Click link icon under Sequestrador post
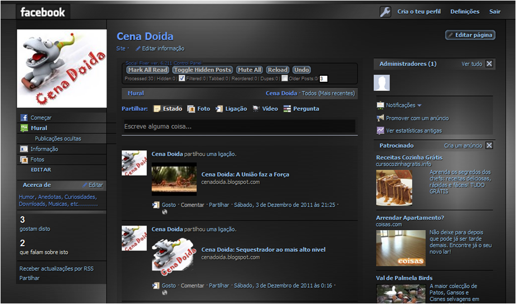The width and height of the screenshot is (516, 304). point(155,286)
